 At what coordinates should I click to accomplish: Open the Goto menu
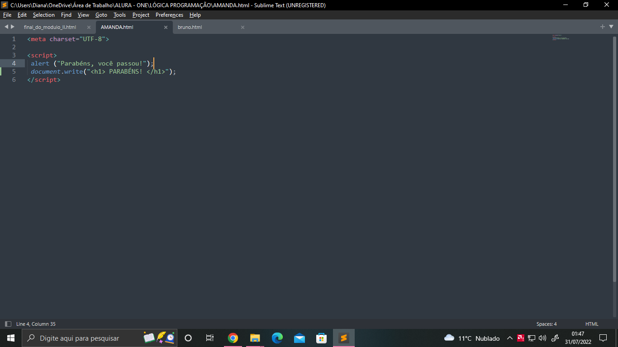(101, 15)
